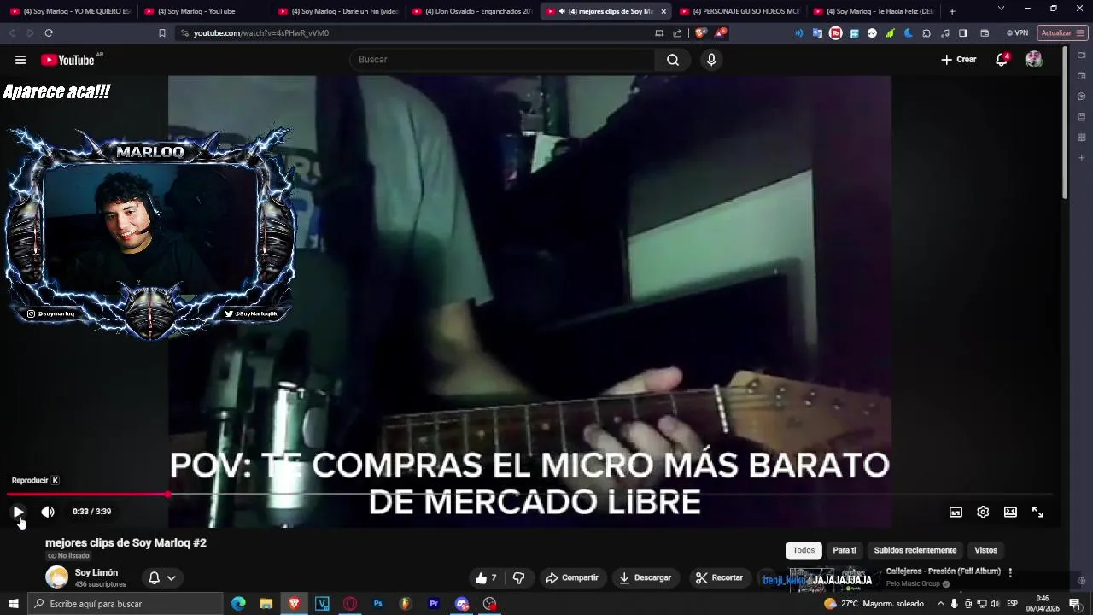Bookmark this page in the address bar
This screenshot has width=1093, height=615.
click(162, 33)
